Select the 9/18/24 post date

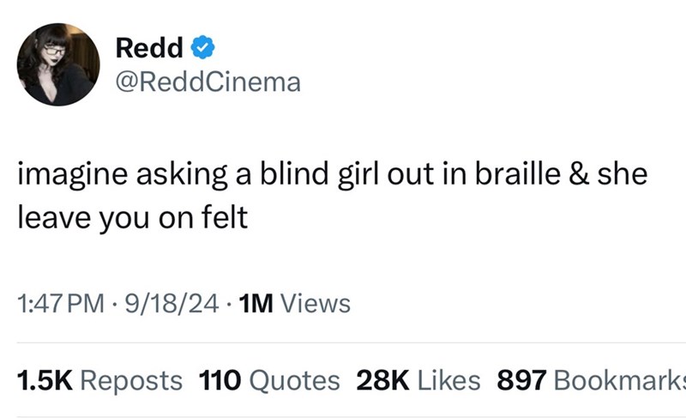point(168,303)
